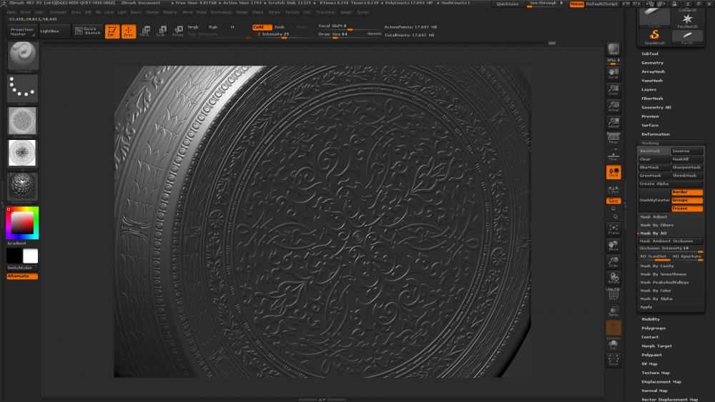Toggle PolyF wireframe display
Image resolution: width=715 pixels, height=402 pixels.
click(613, 295)
